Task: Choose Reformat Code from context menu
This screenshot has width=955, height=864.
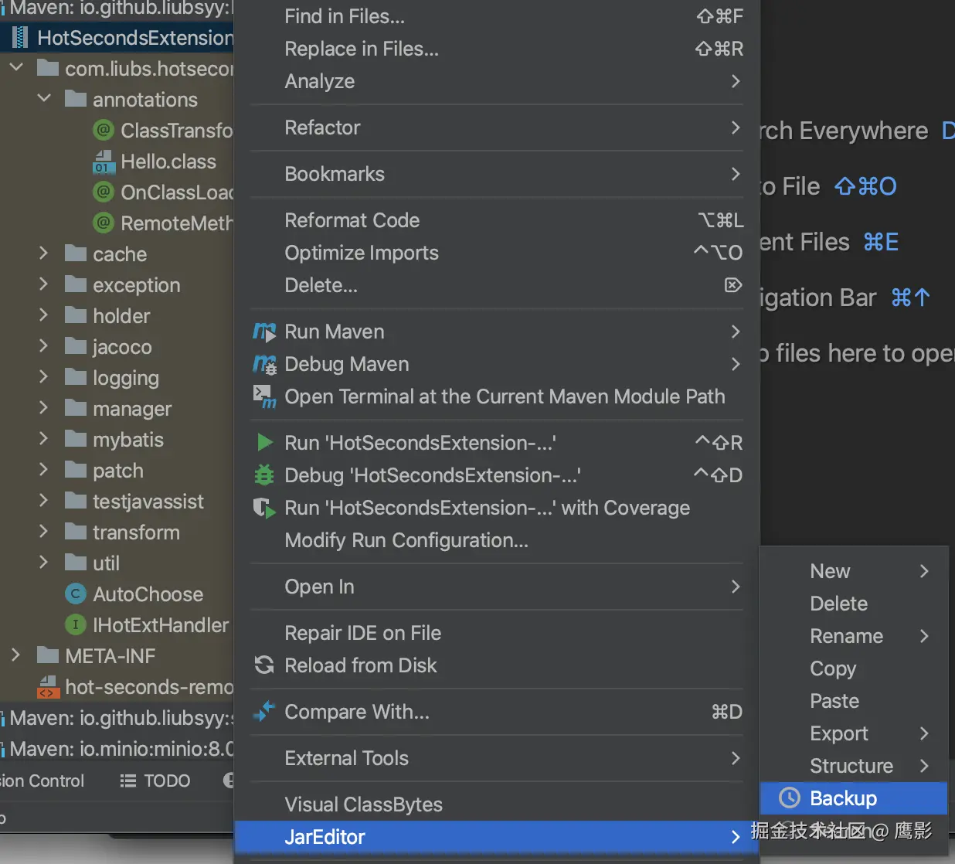Action: click(x=352, y=220)
